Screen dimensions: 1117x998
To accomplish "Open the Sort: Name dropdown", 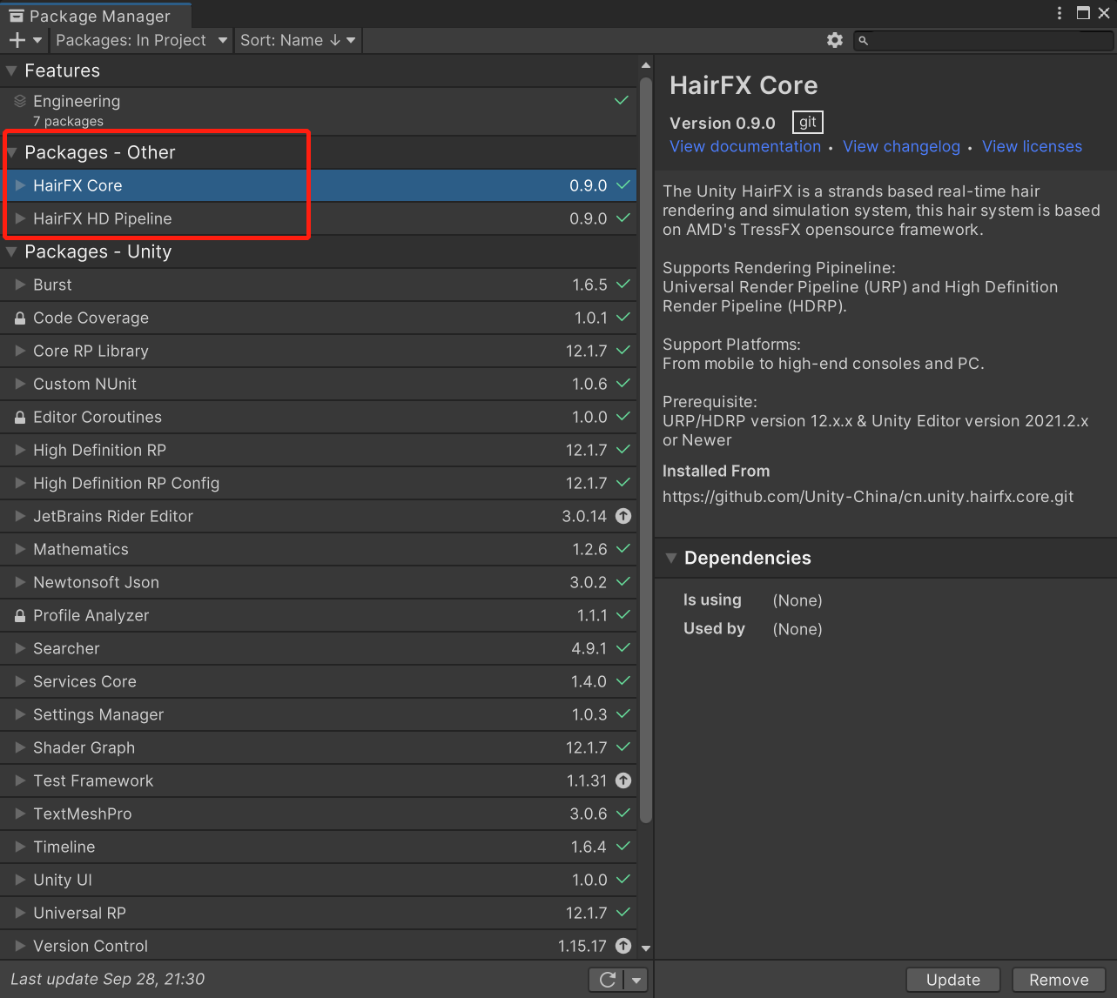I will [x=298, y=40].
